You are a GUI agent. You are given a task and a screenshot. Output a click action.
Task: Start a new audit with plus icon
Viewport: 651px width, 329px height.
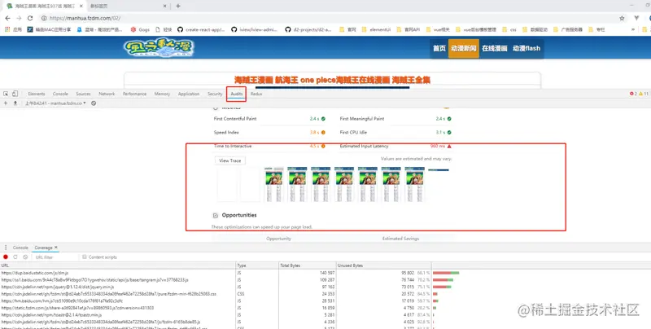coord(6,103)
